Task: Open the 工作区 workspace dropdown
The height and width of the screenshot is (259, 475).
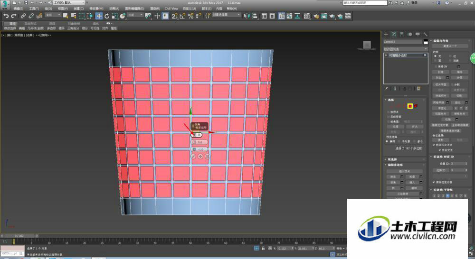Action: (70, 2)
